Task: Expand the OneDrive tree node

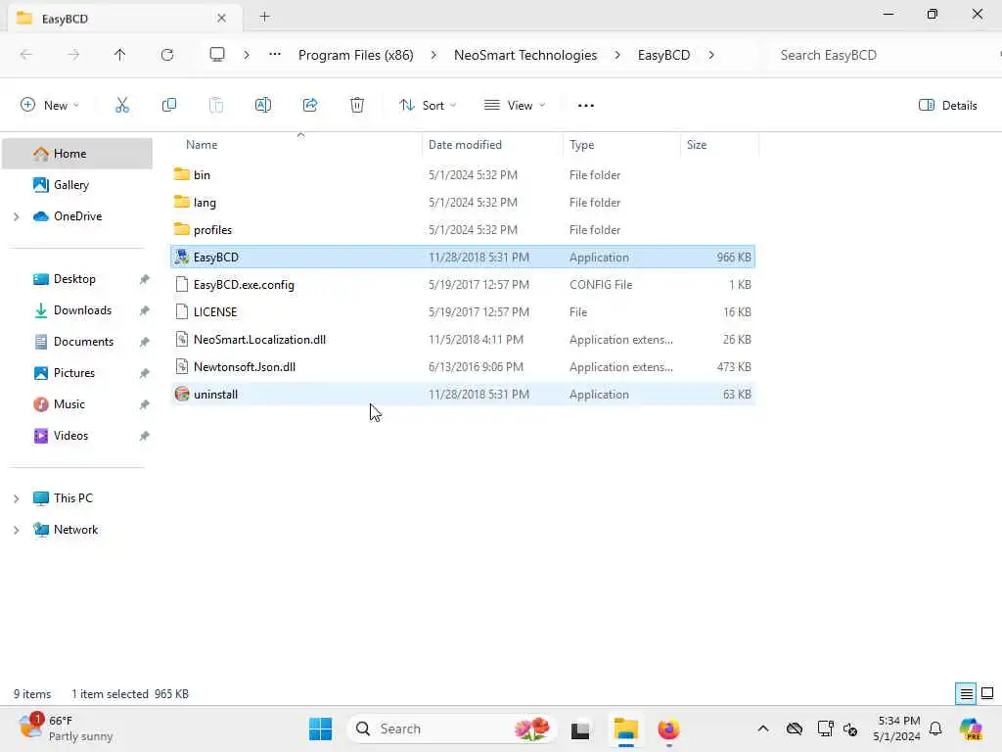Action: point(16,216)
